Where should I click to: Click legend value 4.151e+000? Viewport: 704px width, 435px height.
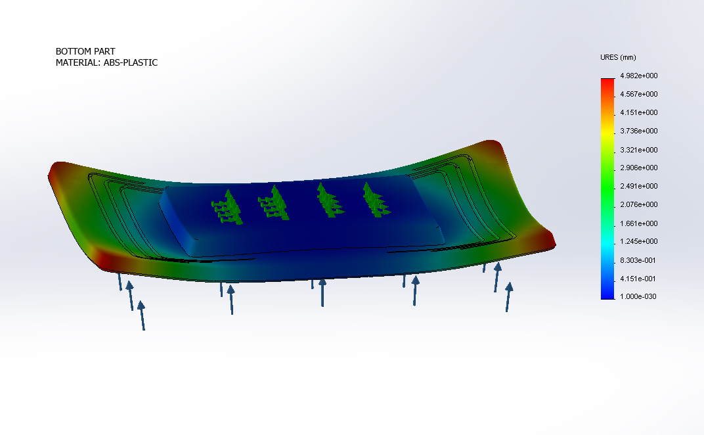638,112
